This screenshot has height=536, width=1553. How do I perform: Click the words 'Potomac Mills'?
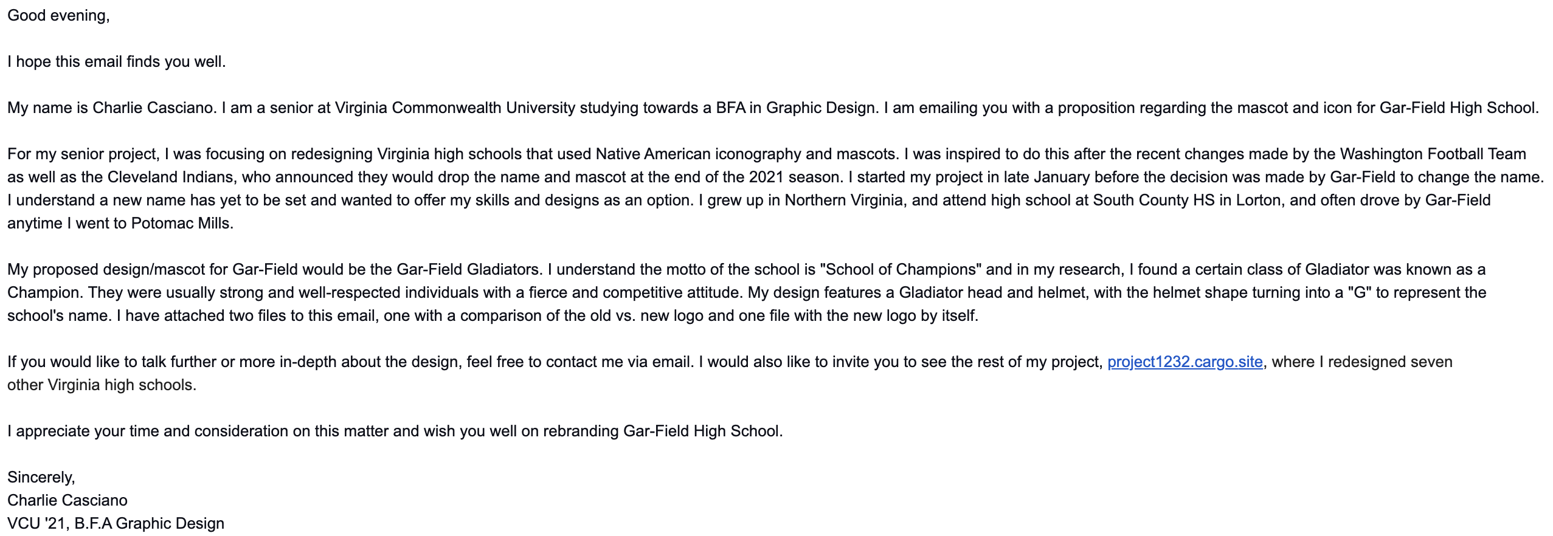181,223
